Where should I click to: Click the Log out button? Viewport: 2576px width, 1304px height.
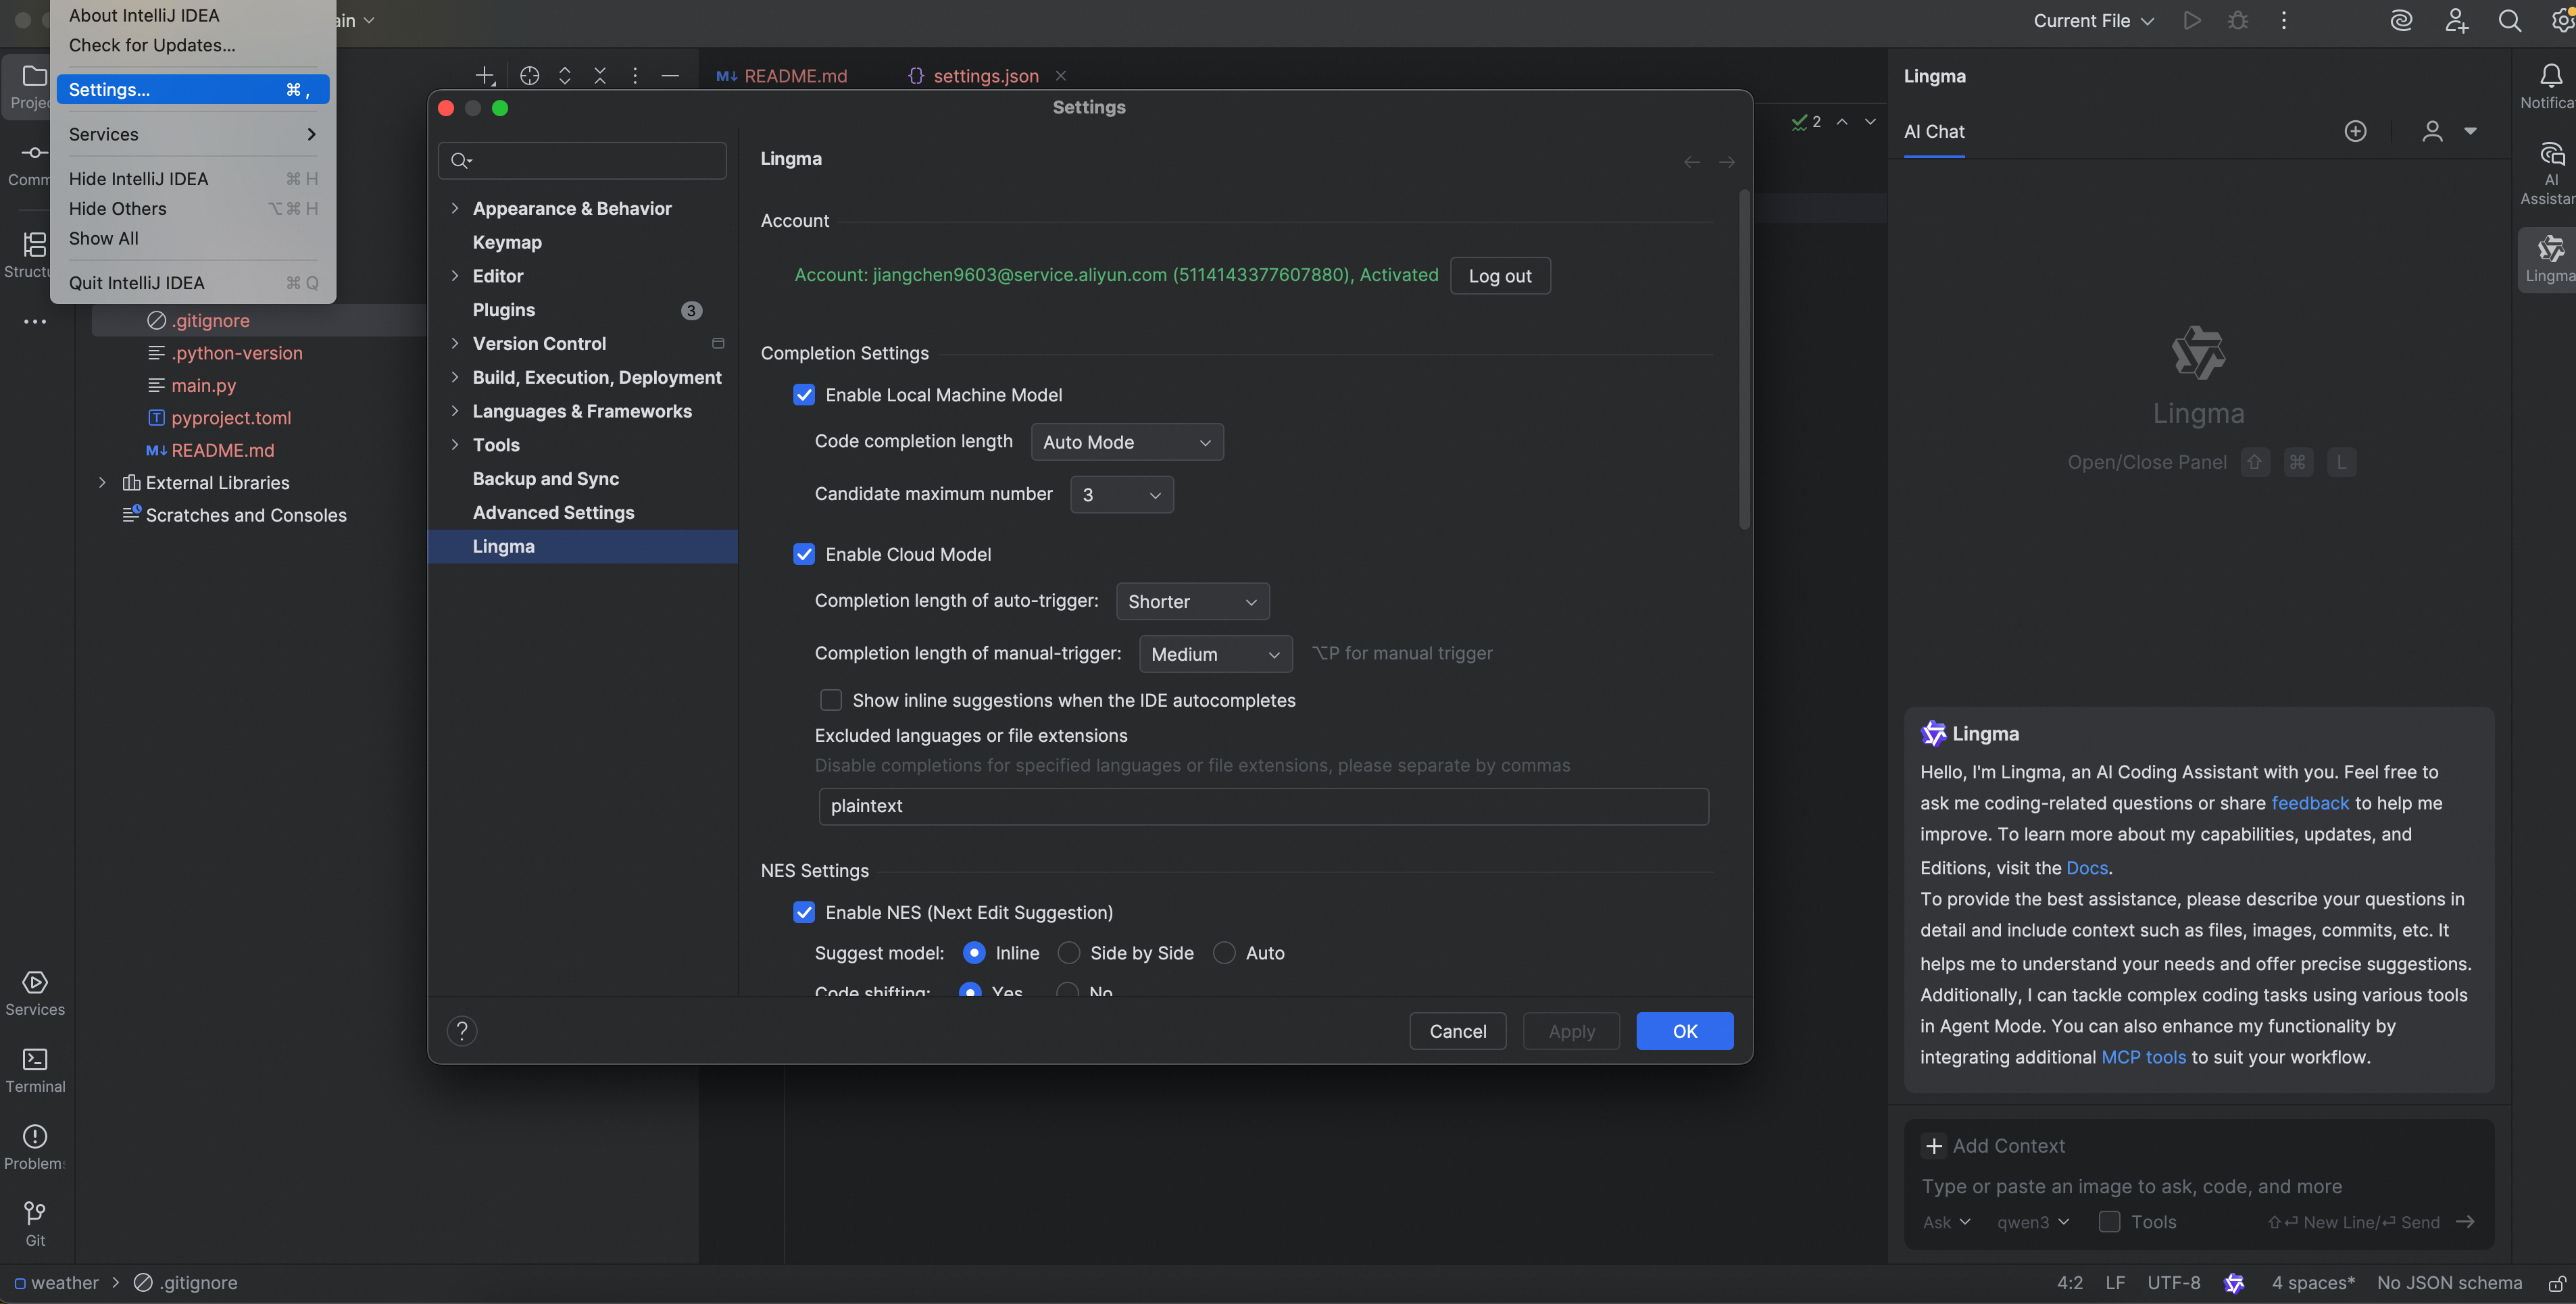1500,276
